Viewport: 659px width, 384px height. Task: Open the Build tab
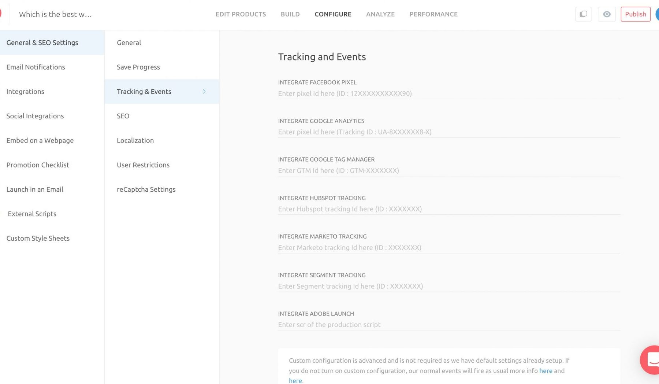coord(290,14)
